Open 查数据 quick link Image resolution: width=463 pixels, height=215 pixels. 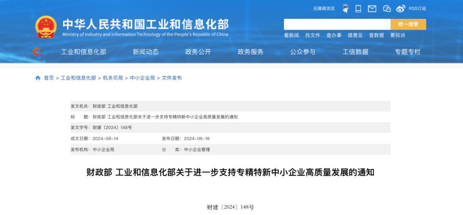(376, 36)
